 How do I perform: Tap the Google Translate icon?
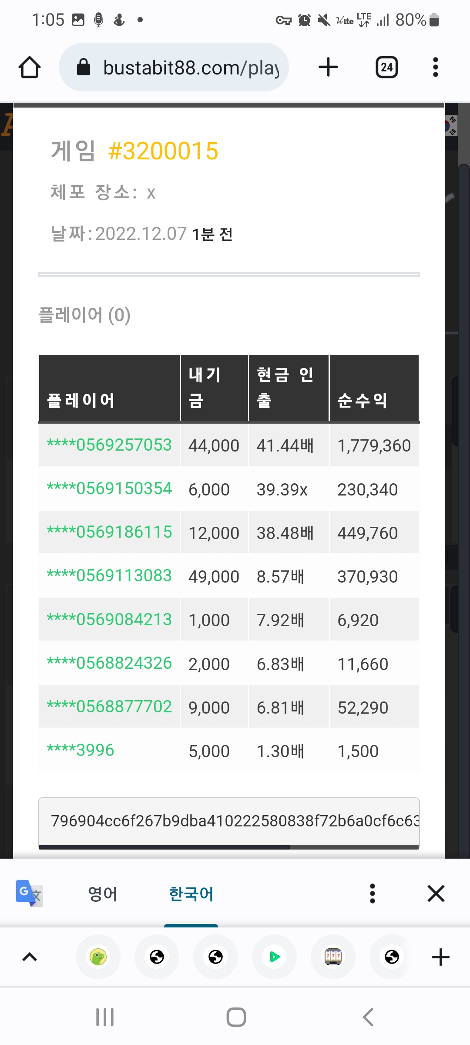point(29,893)
